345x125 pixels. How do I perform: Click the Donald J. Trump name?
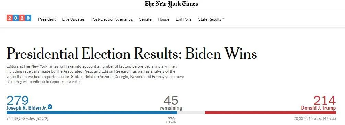[x=318, y=108]
